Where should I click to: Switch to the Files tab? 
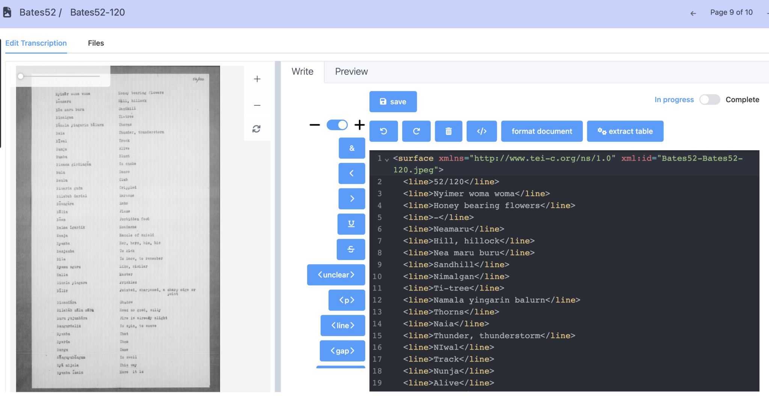[96, 43]
